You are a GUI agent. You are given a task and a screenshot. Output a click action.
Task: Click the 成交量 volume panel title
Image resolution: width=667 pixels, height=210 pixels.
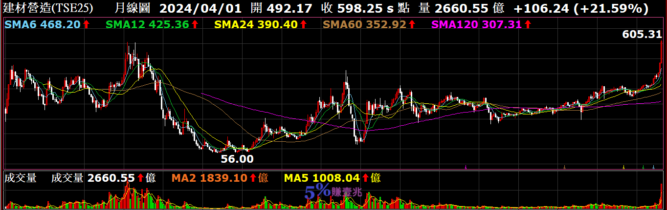[20, 178]
